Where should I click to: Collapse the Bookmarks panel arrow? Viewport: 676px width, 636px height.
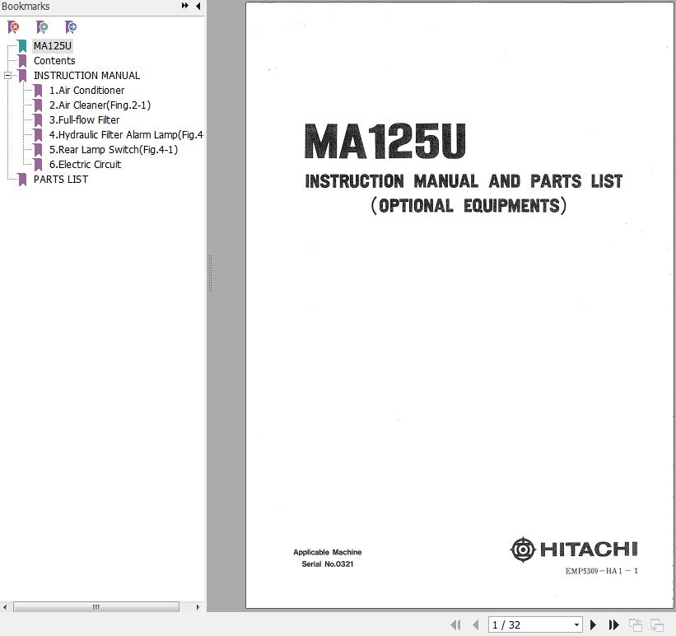[x=198, y=6]
